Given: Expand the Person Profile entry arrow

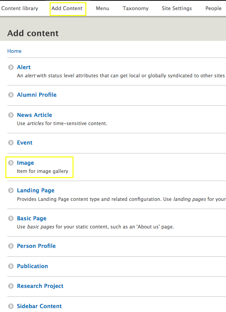Looking at the screenshot, I should [11, 246].
